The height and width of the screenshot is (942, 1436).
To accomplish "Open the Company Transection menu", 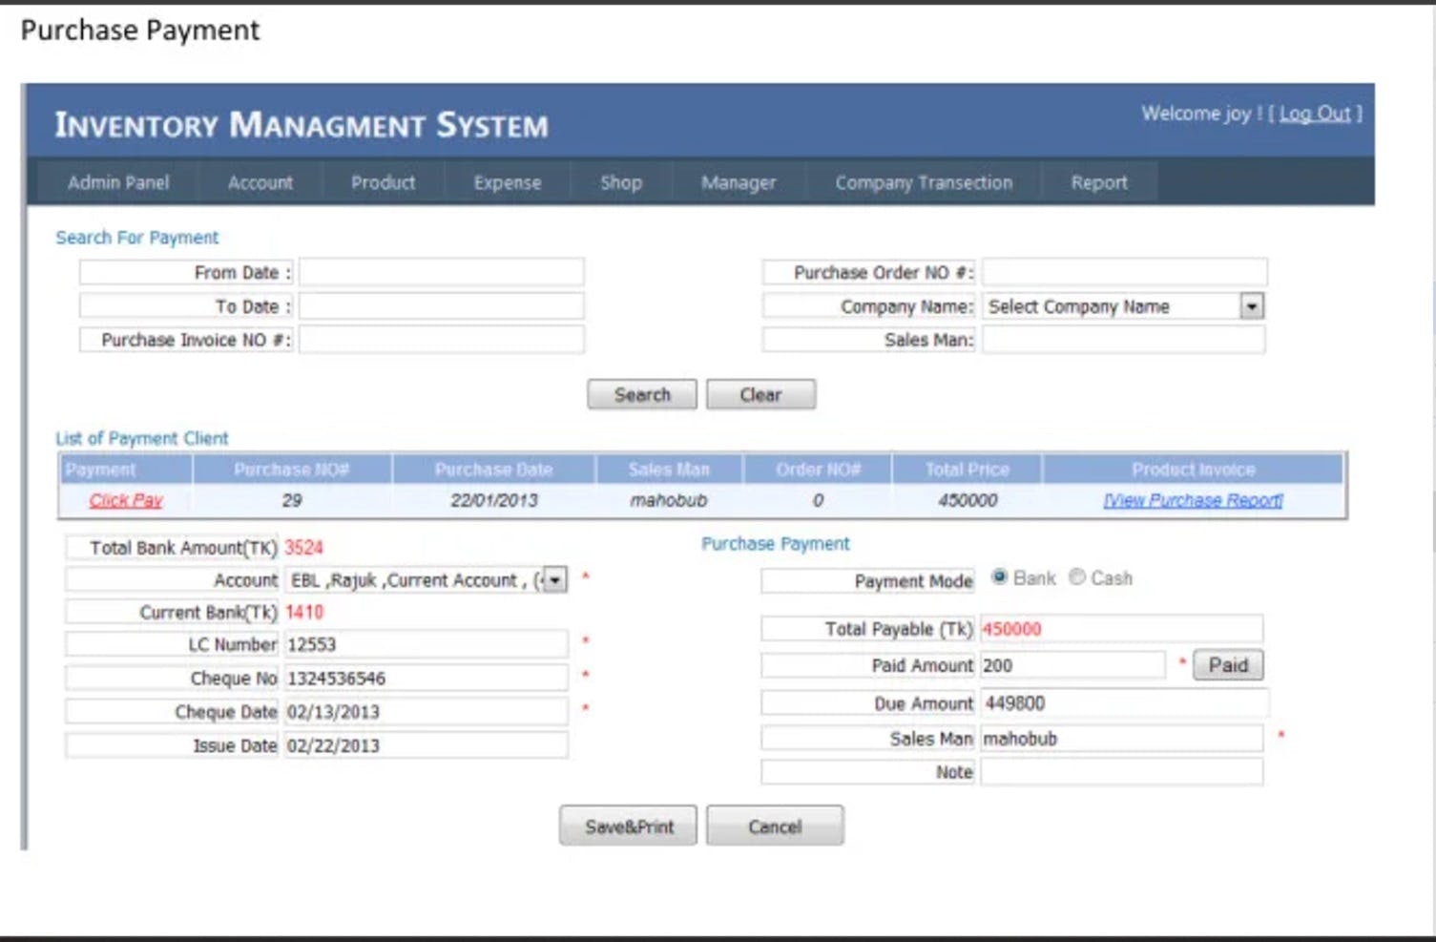I will click(923, 182).
